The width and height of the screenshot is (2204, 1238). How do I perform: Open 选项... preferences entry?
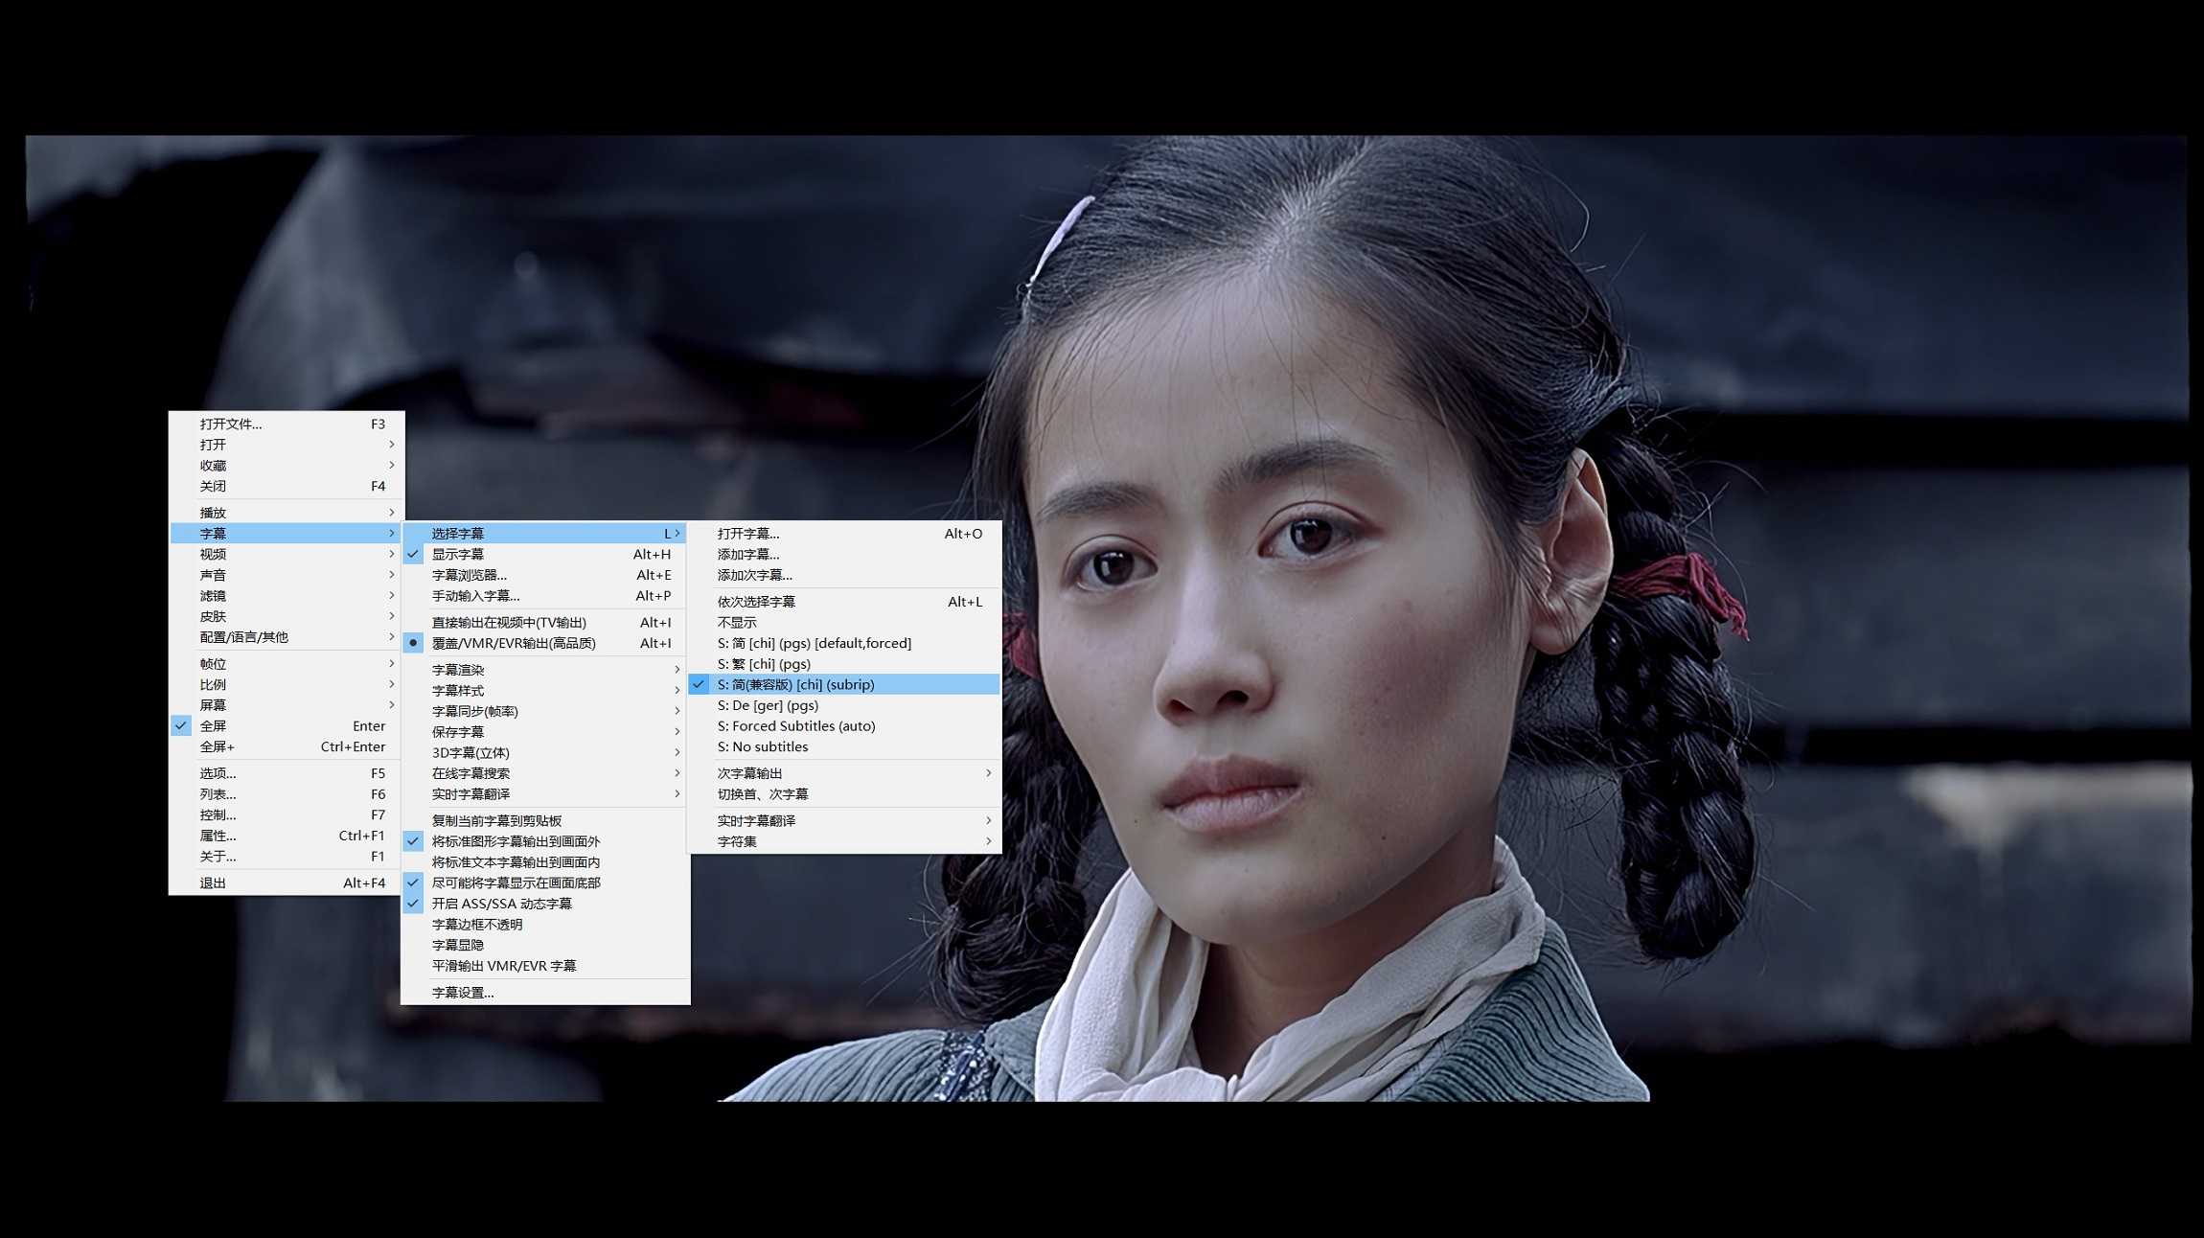(287, 773)
